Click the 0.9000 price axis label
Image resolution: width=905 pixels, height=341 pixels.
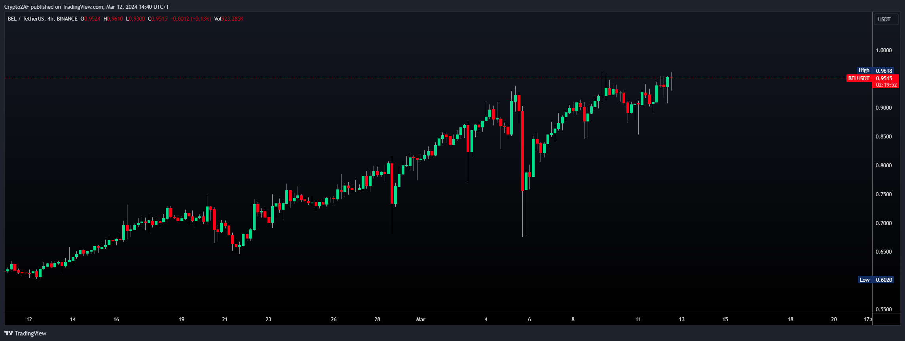[x=884, y=108]
